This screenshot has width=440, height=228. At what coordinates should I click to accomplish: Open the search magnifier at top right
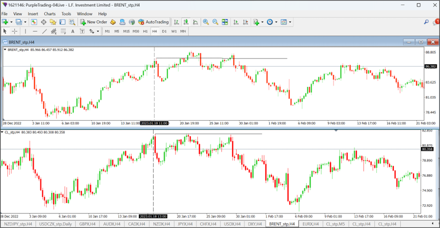click(426, 21)
